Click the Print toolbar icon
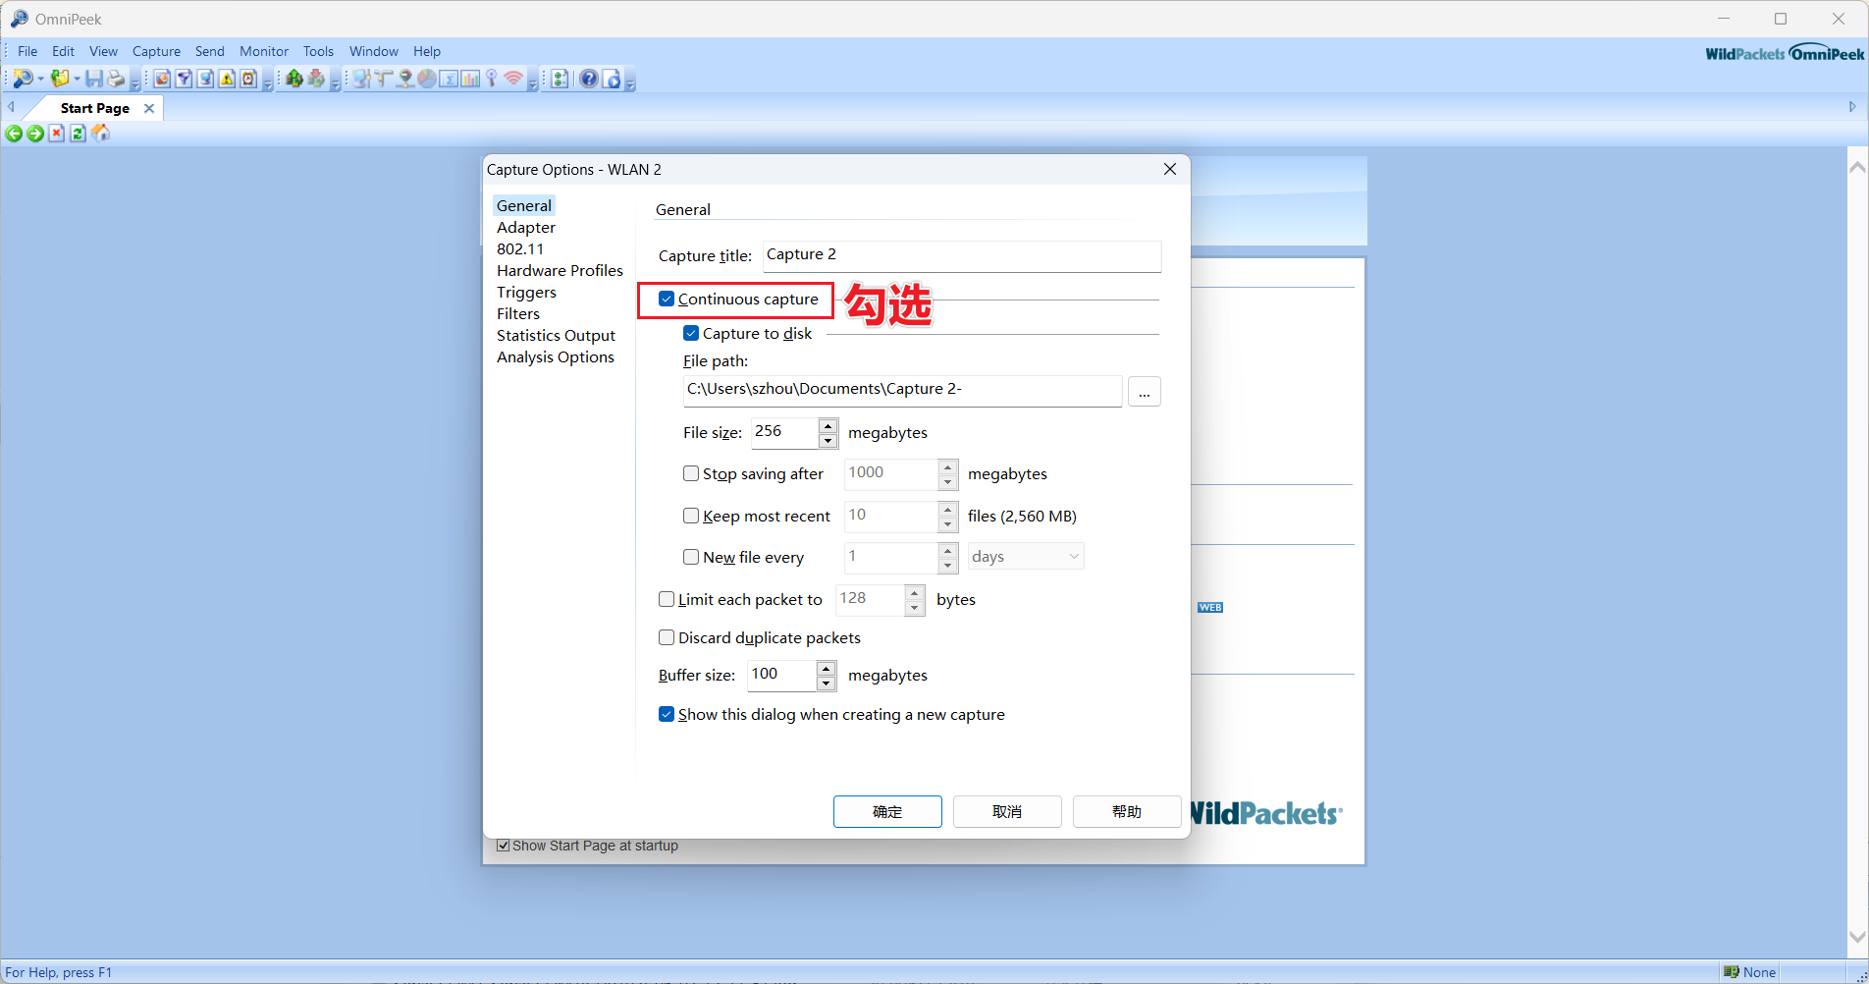This screenshot has width=1869, height=984. [x=116, y=79]
